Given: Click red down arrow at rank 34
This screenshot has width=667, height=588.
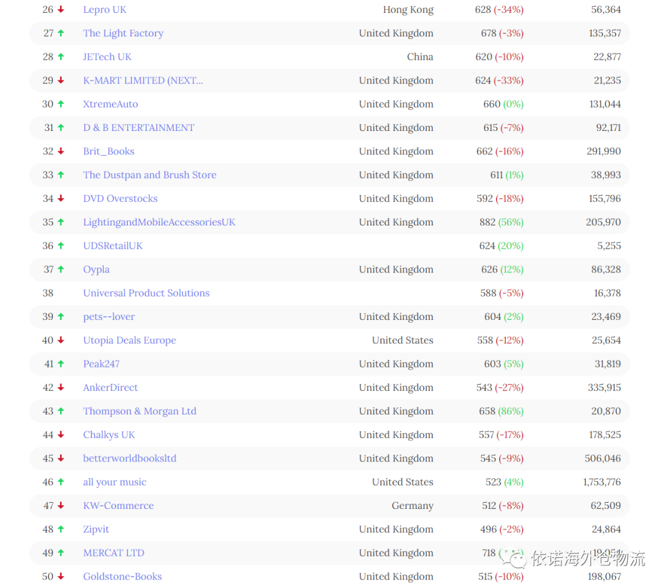Looking at the screenshot, I should (61, 198).
